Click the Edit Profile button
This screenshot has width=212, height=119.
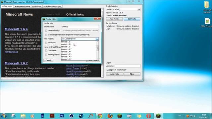coord(132,19)
